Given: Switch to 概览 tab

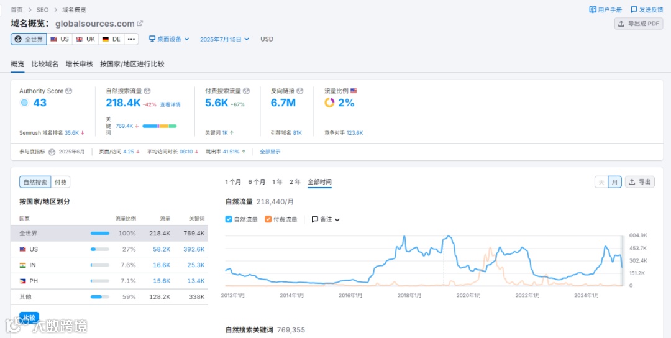Looking at the screenshot, I should tap(17, 64).
